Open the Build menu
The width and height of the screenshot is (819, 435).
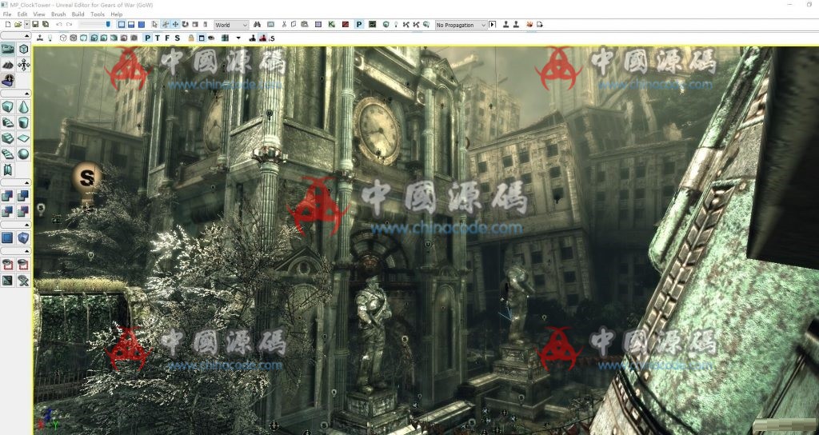point(78,14)
